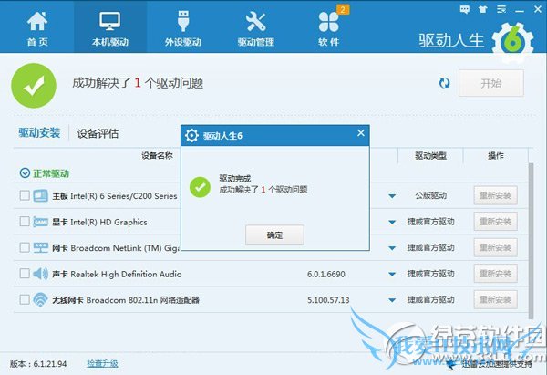Click version 5.100.57.13 of Broadcom wireless
Screen dimensions: 547x375
point(328,300)
